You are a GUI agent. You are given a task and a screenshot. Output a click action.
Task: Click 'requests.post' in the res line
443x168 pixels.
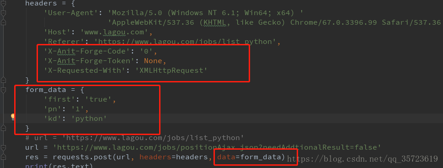83,157
